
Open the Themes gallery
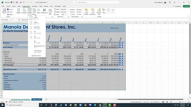(x=4, y=12)
